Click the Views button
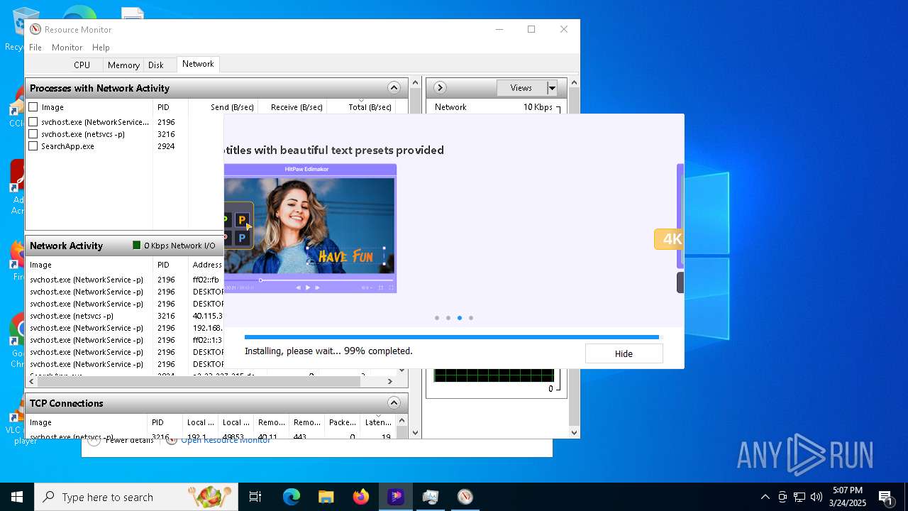The height and width of the screenshot is (511, 908). 521,88
